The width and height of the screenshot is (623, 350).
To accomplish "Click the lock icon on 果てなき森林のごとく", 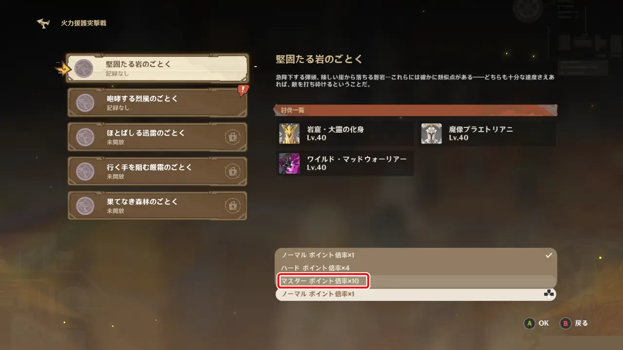I will [x=233, y=206].
